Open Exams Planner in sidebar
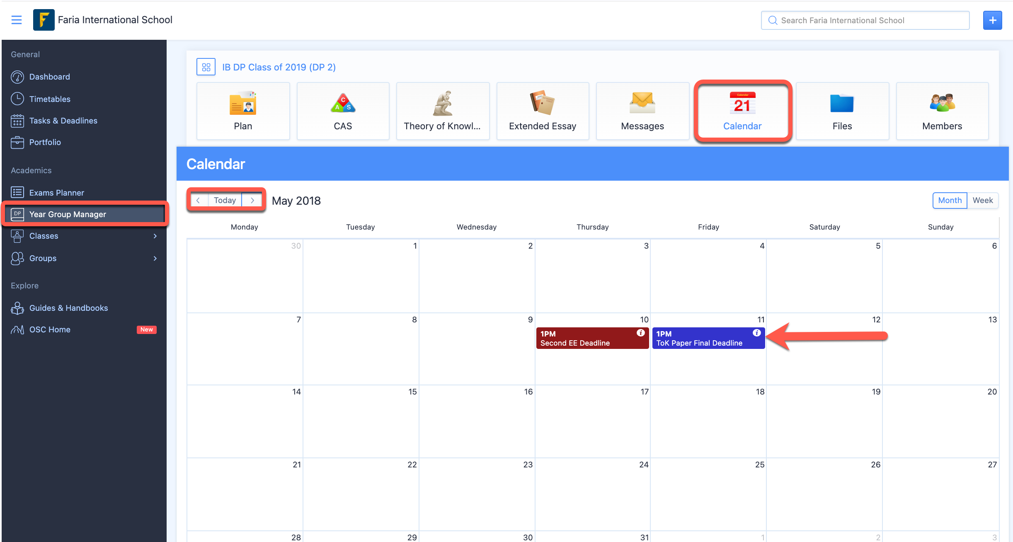 84,193
